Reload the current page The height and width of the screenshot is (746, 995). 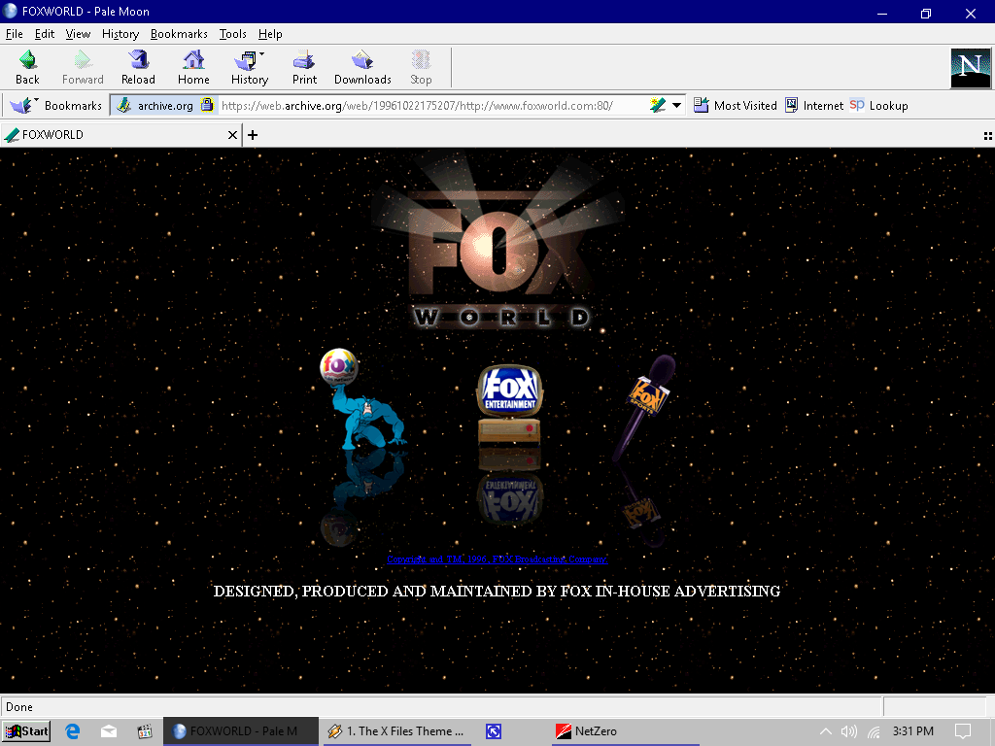click(x=138, y=67)
